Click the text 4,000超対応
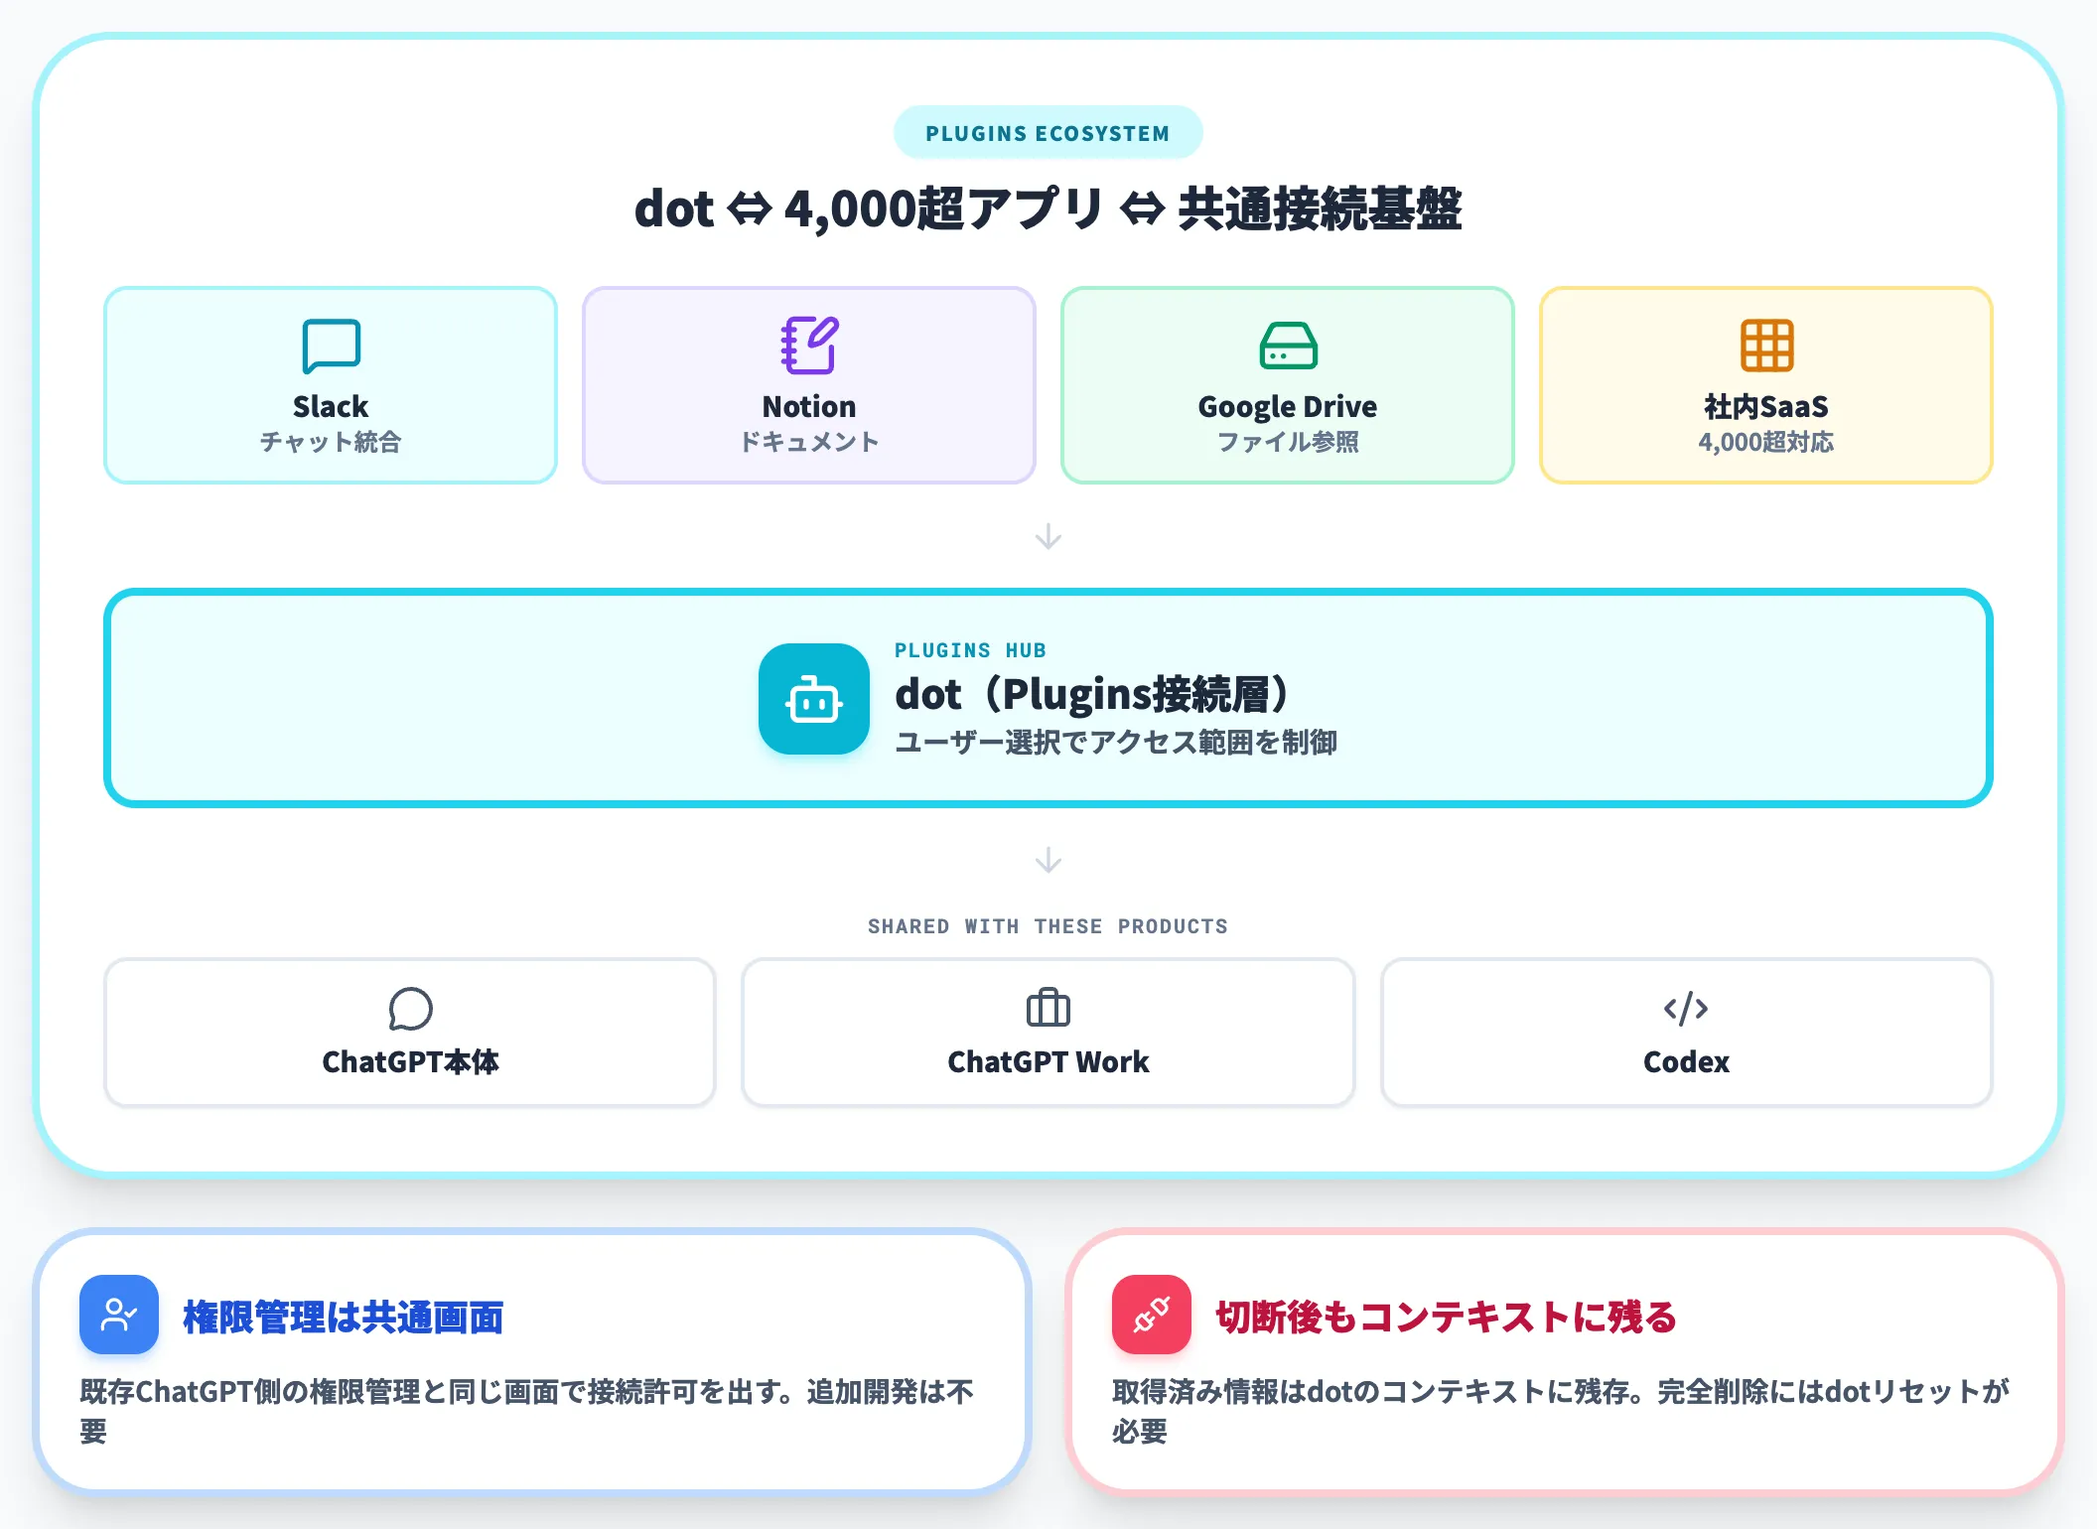Image resolution: width=2097 pixels, height=1529 pixels. [1766, 442]
